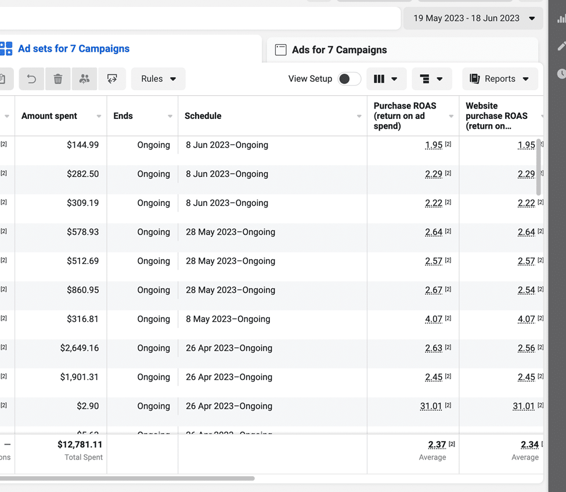Click the clock history icon in sidebar
This screenshot has height=492, width=566.
pyautogui.click(x=562, y=74)
